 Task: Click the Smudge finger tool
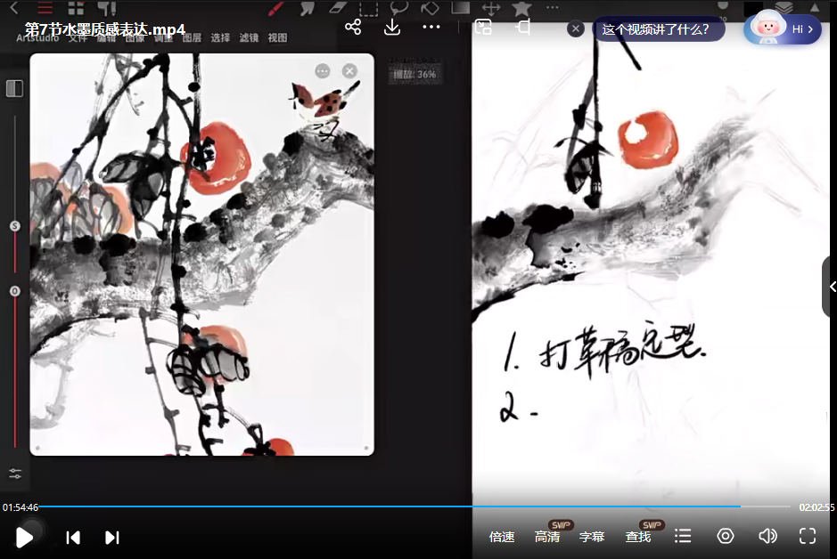308,7
